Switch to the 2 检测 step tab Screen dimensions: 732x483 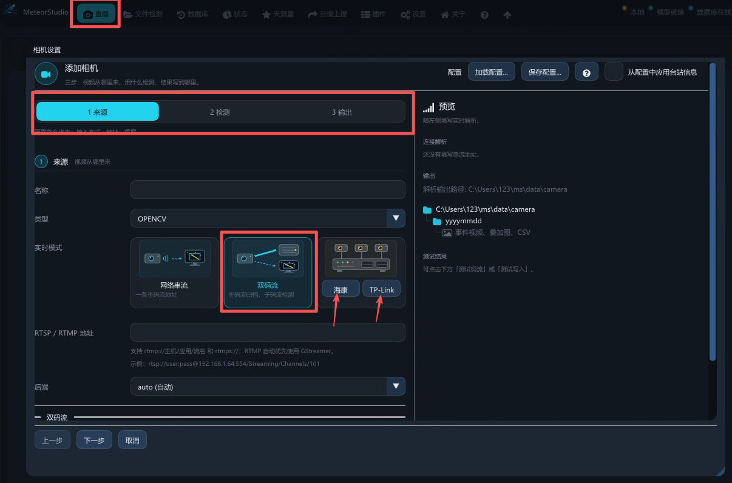coord(220,112)
